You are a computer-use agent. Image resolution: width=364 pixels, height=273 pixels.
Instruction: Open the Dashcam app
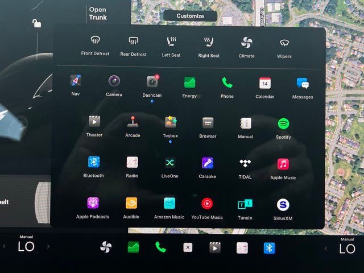(152, 82)
